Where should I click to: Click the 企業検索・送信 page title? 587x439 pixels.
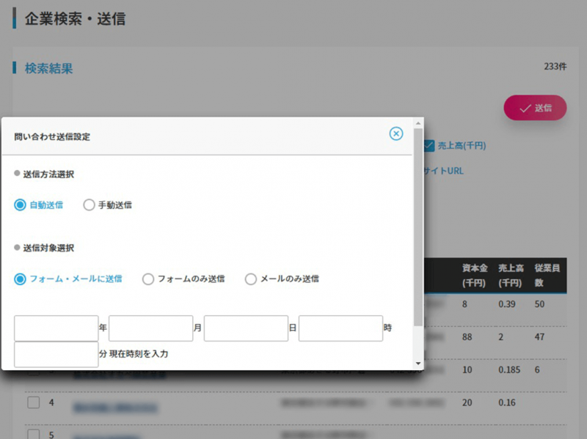(x=75, y=19)
